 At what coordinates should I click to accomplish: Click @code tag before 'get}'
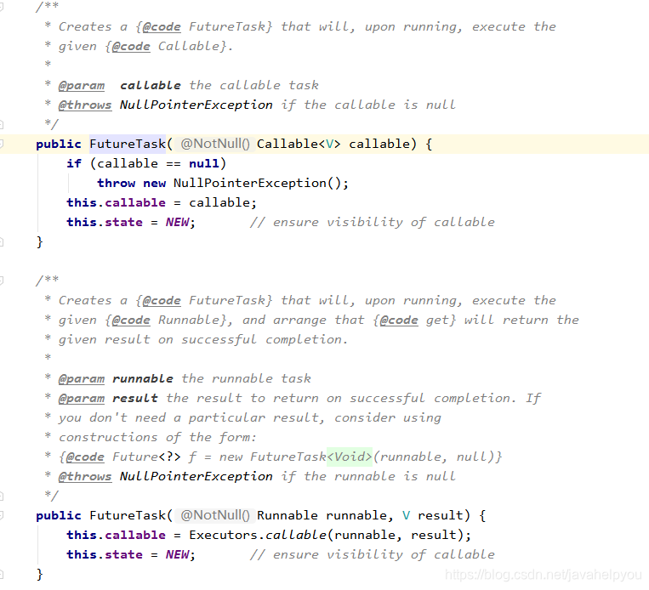pyautogui.click(x=399, y=320)
